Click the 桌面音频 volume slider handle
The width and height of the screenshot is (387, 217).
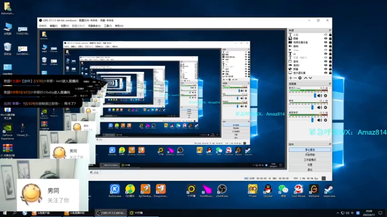pos(313,120)
